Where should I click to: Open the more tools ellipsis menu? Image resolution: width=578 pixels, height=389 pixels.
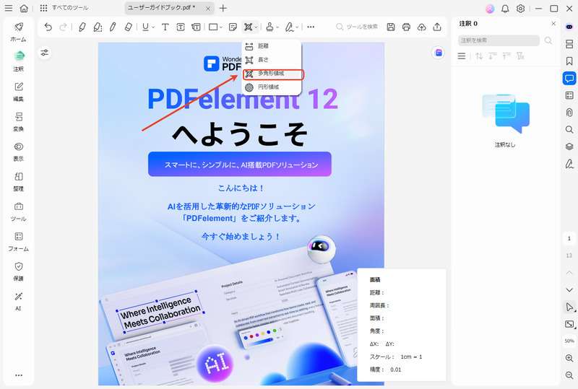pyautogui.click(x=311, y=27)
